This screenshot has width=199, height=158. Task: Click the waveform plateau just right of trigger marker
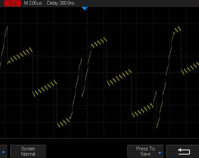pyautogui.click(x=99, y=42)
